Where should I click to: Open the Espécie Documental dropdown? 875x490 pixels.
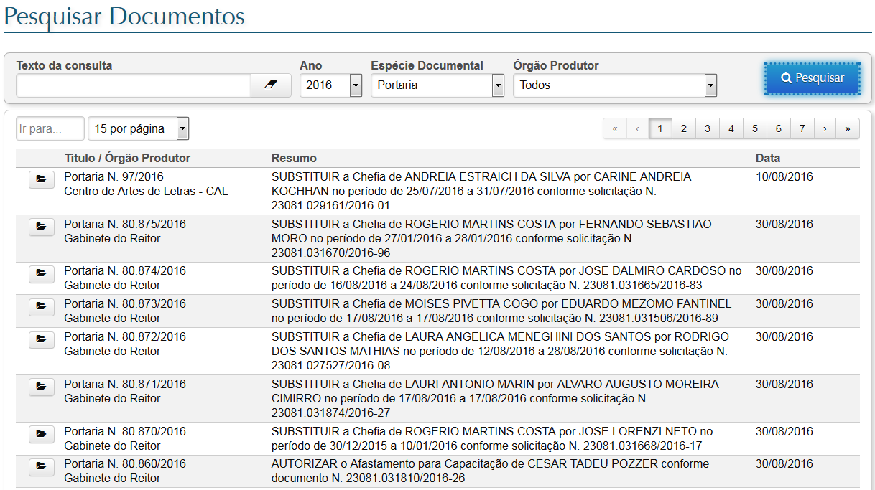point(498,85)
